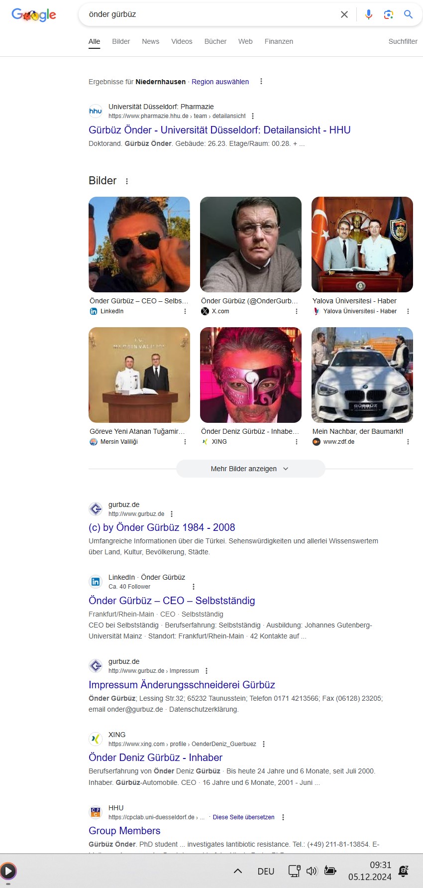Click Region auswählen link

tap(220, 82)
